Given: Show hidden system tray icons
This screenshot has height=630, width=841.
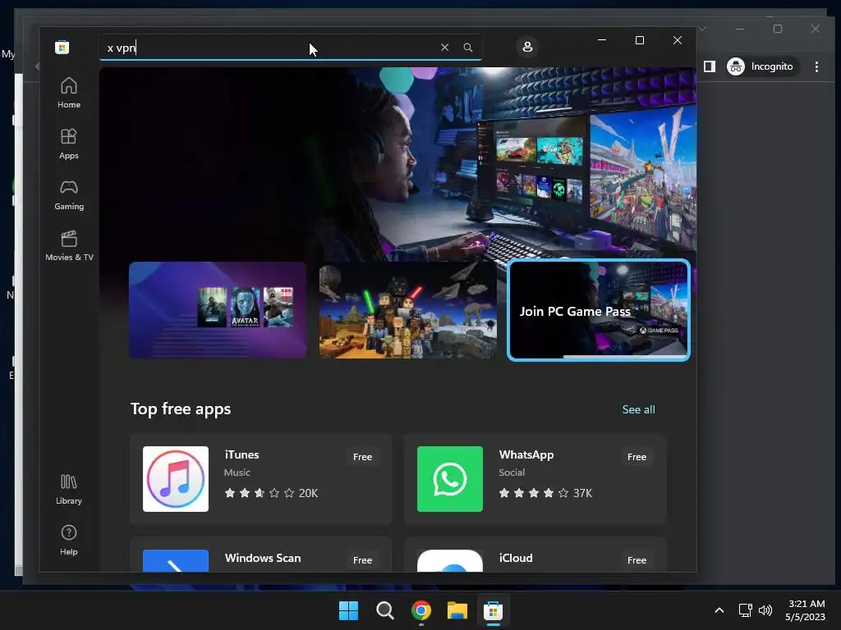Looking at the screenshot, I should pyautogui.click(x=719, y=610).
